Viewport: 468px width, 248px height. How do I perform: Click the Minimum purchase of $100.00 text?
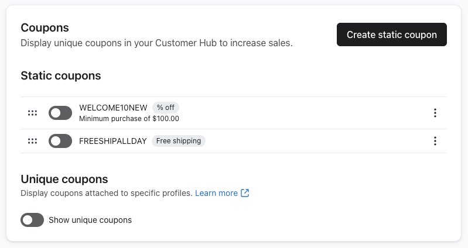pyautogui.click(x=129, y=118)
